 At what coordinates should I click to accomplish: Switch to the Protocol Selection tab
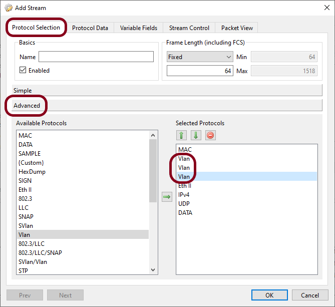(x=36, y=28)
